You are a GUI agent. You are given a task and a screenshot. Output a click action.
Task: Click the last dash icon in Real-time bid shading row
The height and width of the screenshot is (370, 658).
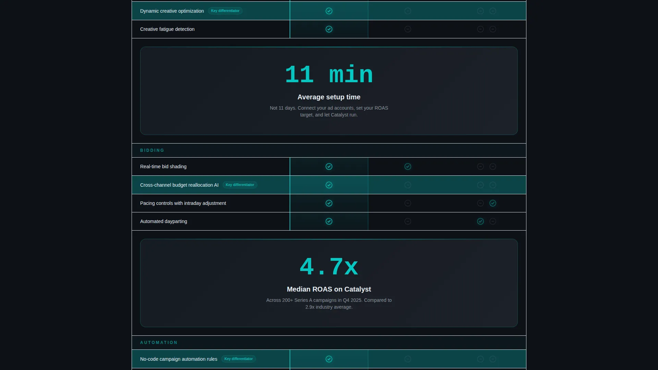(x=493, y=166)
